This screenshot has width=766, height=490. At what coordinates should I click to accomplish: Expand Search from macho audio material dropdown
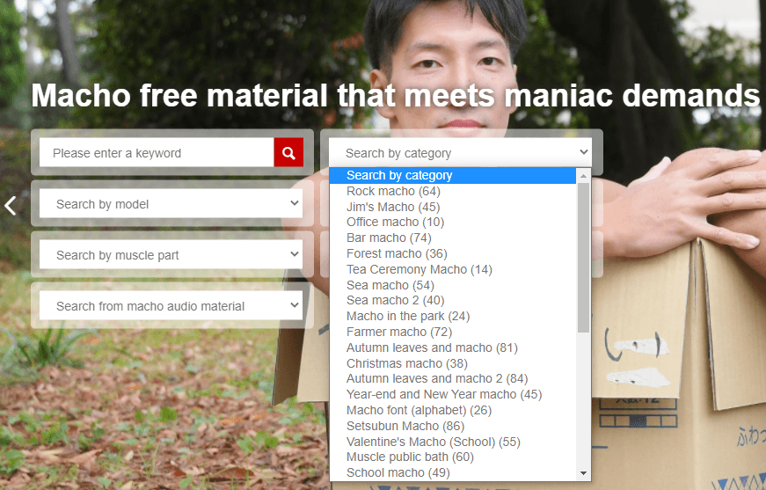coord(171,306)
